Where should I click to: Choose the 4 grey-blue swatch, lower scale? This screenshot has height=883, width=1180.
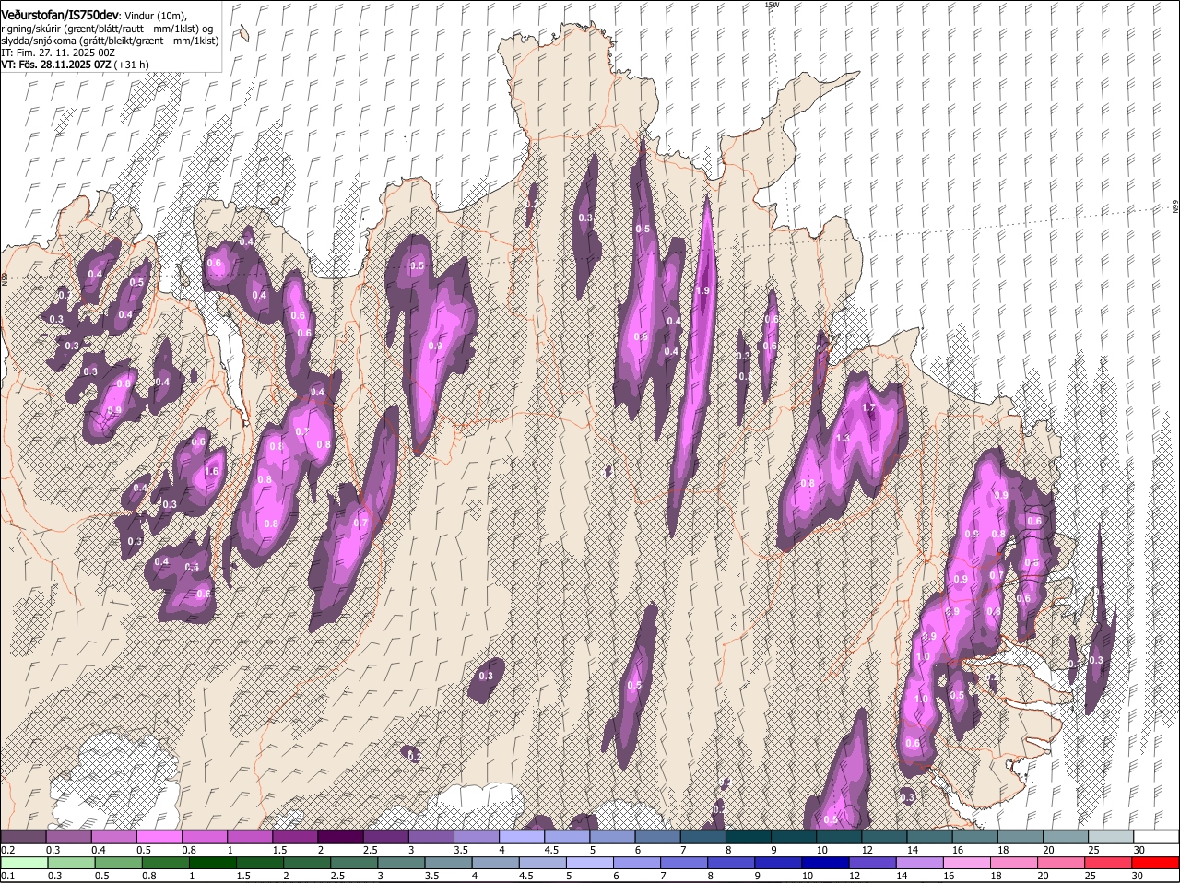(495, 863)
